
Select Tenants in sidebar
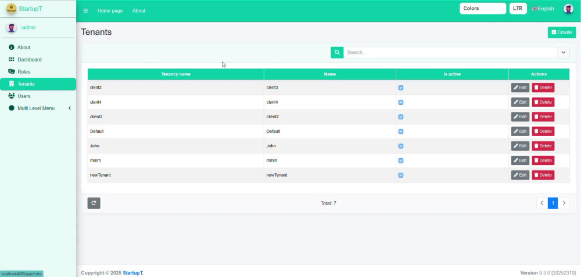[38, 84]
